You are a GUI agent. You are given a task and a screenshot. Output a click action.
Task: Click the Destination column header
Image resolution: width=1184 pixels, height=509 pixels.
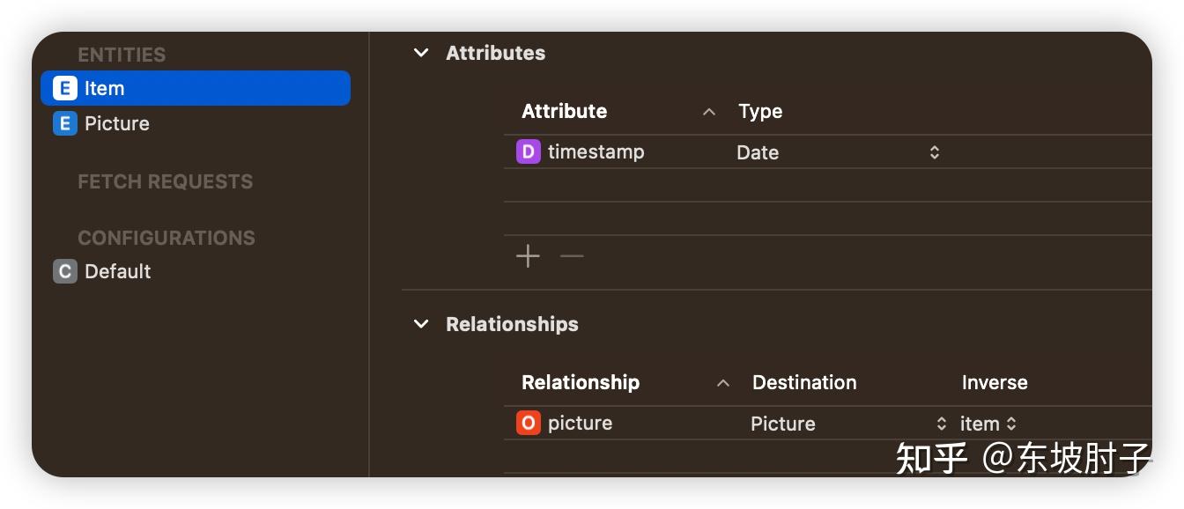click(x=804, y=382)
